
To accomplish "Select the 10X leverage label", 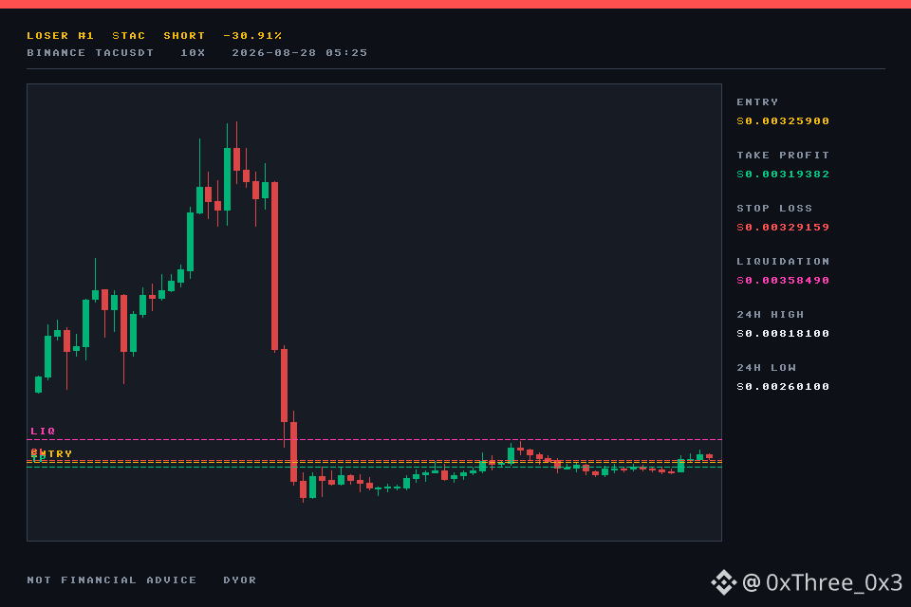I will tap(193, 53).
